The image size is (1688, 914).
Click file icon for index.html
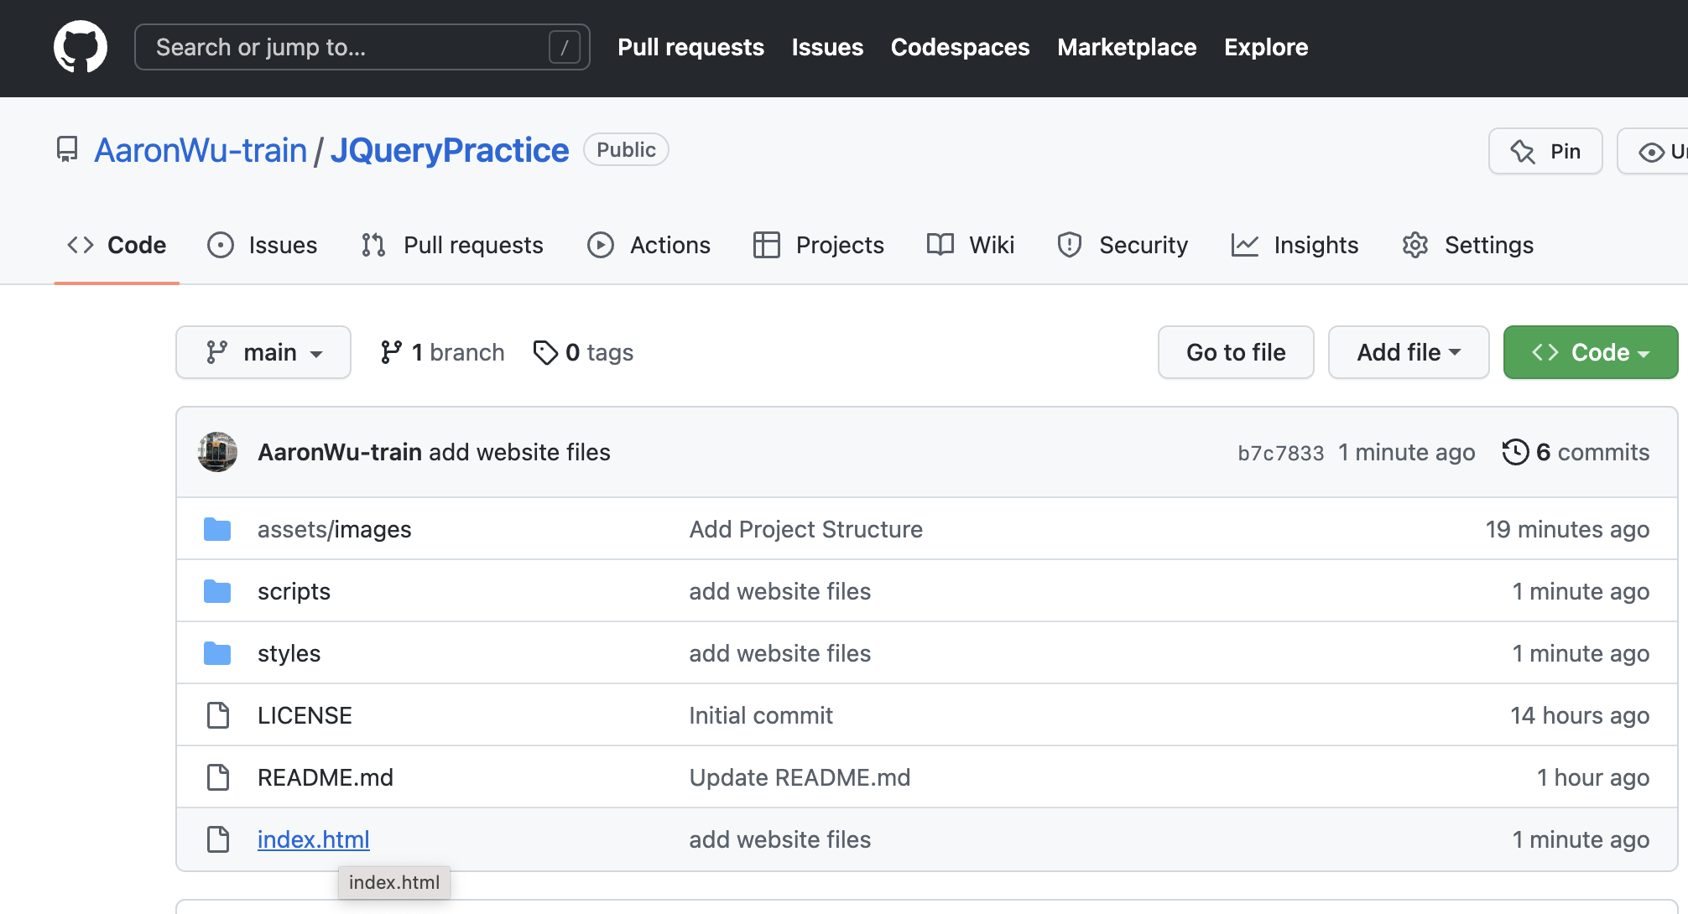(x=218, y=839)
